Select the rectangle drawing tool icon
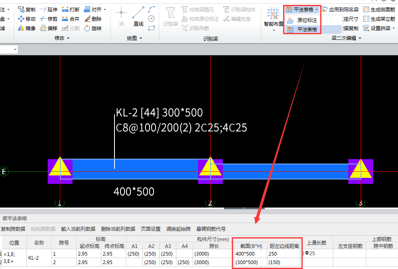This screenshot has height=269, width=398. tap(152, 28)
